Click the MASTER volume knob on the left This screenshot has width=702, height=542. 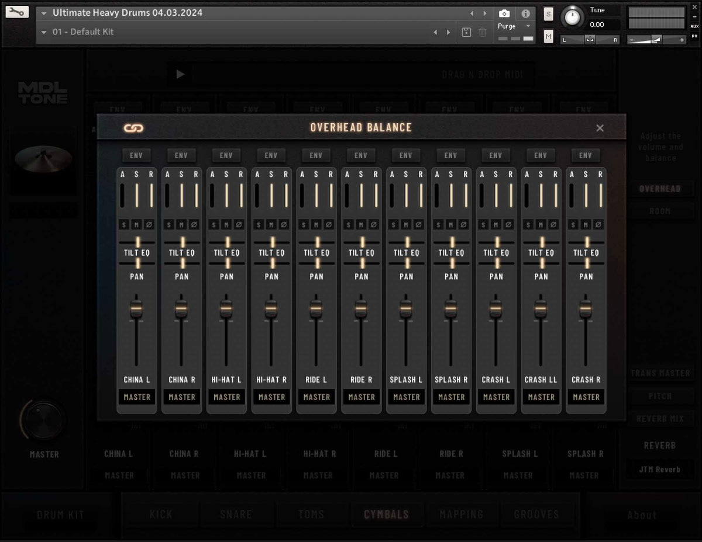[44, 420]
